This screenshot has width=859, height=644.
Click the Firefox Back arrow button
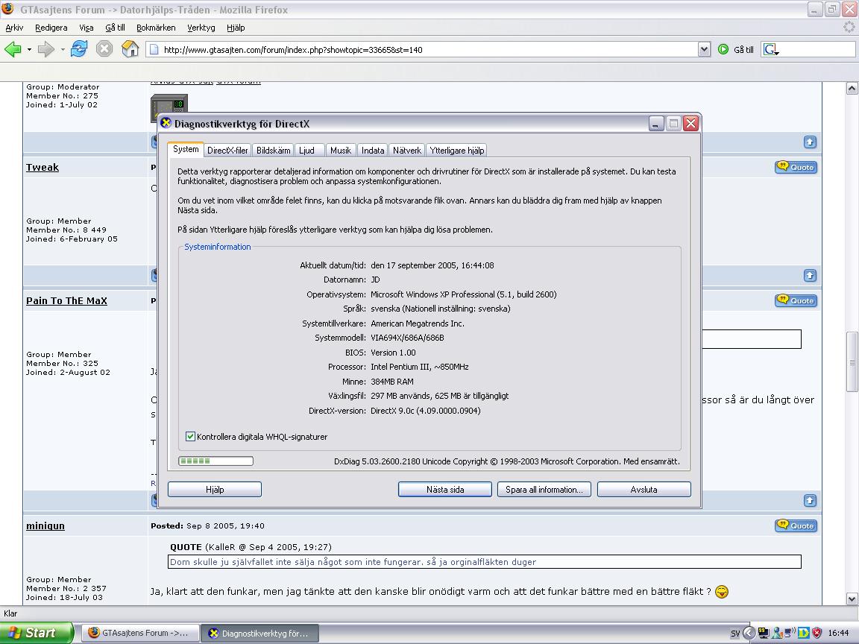(13, 49)
